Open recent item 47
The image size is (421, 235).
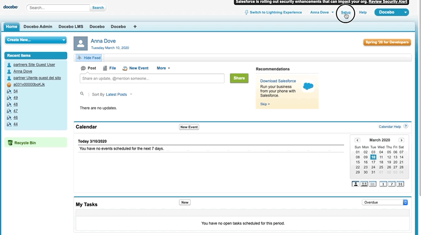(15, 111)
